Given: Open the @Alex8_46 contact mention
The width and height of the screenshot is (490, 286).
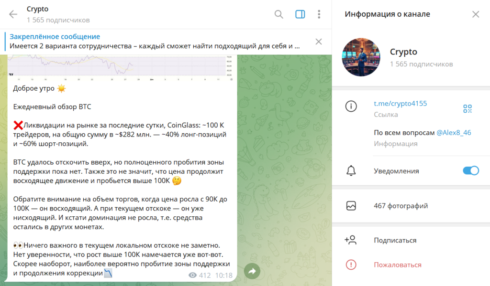Looking at the screenshot, I should (x=454, y=133).
